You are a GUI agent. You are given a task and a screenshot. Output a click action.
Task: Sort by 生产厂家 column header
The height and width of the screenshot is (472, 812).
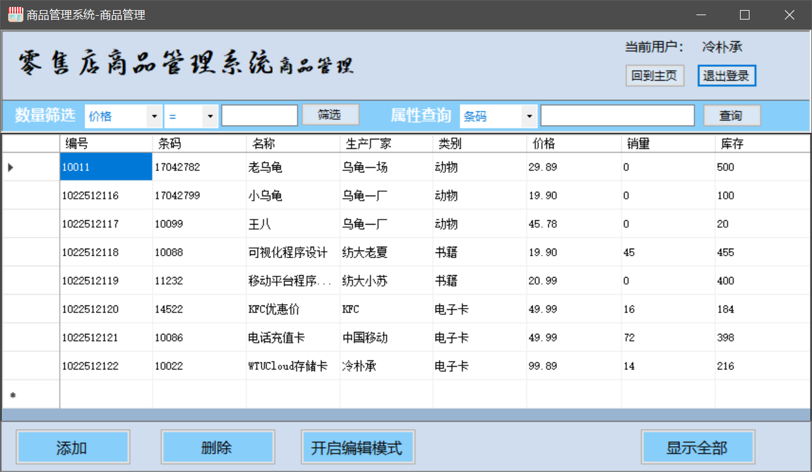[x=386, y=144]
